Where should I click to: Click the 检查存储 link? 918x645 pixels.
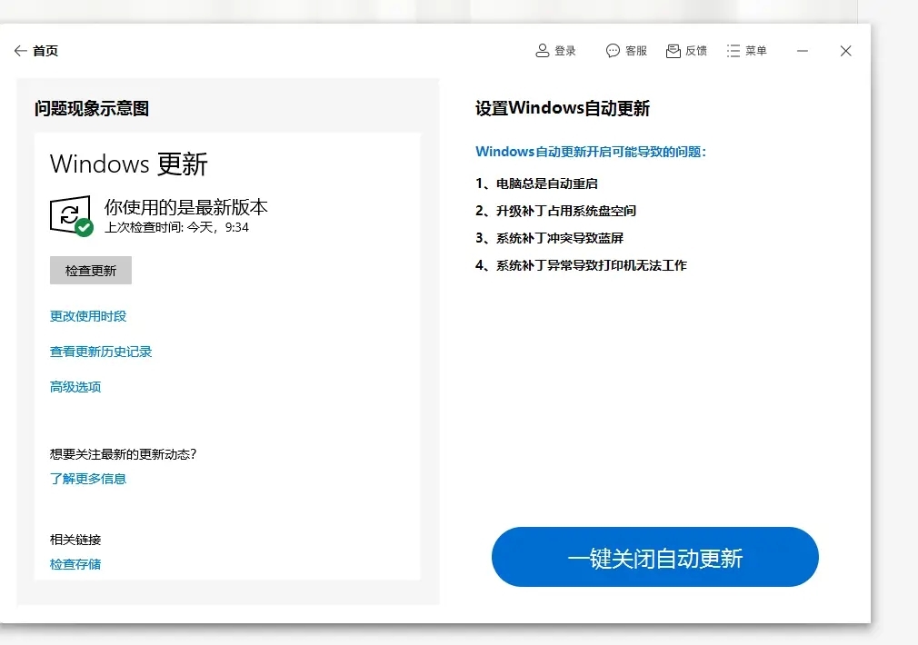click(75, 564)
